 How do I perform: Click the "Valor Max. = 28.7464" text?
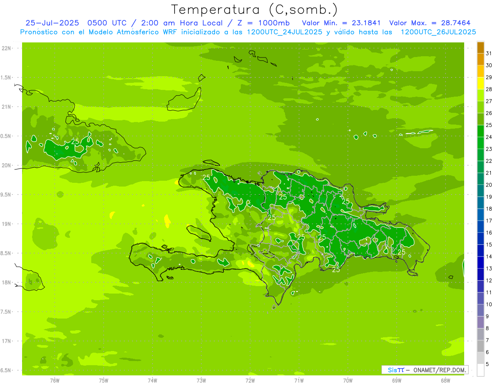pyautogui.click(x=430, y=23)
